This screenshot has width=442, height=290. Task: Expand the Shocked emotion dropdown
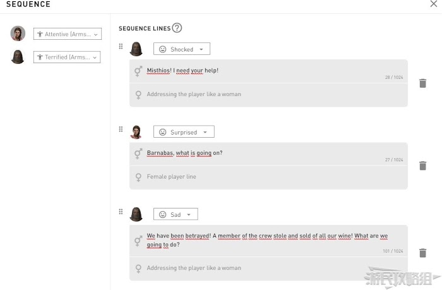[182, 49]
